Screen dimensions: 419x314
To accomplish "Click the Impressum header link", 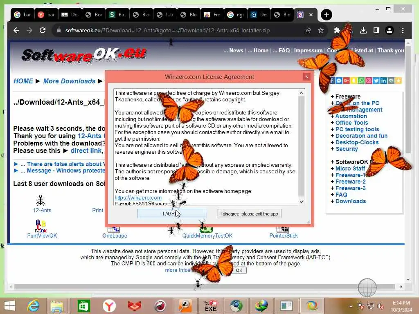I will (x=308, y=50).
